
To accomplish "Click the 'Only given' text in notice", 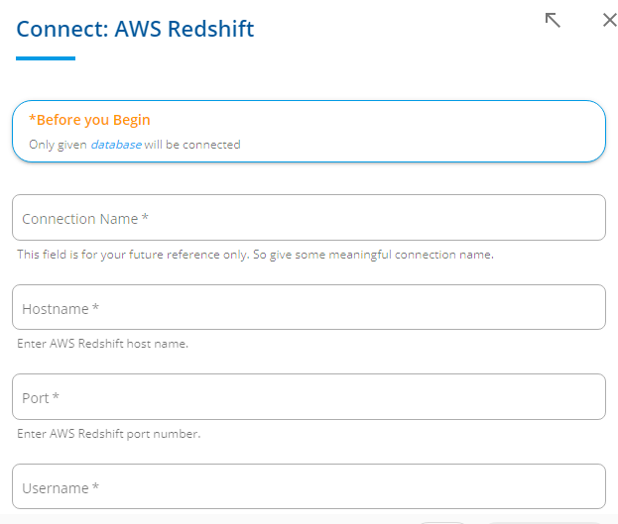I will [58, 145].
